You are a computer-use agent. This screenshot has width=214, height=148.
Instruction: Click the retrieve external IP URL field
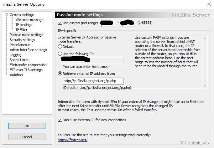click(x=93, y=81)
